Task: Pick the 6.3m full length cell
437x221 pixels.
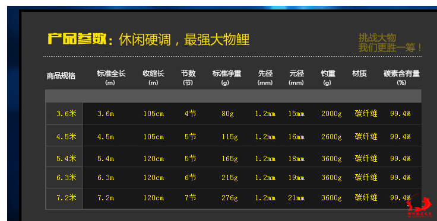Action: point(106,178)
